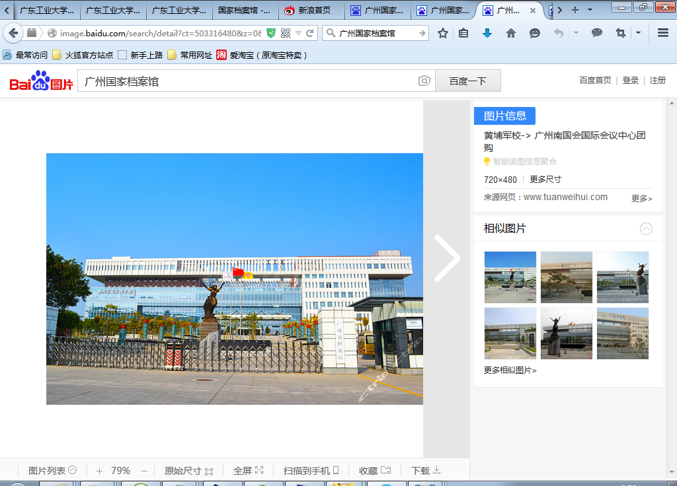Switch to the 新浪首页 tab
The image size is (677, 486).
click(311, 11)
